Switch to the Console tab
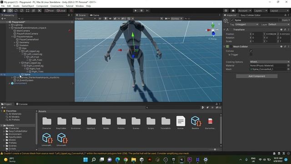Viewport: 291px width, 164px height. [22, 104]
